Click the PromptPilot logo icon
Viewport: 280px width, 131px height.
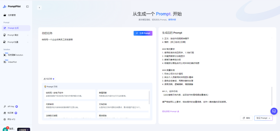click(x=5, y=6)
